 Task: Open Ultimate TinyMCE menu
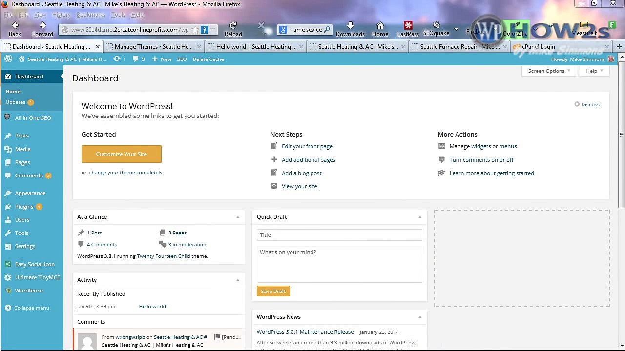pyautogui.click(x=32, y=277)
